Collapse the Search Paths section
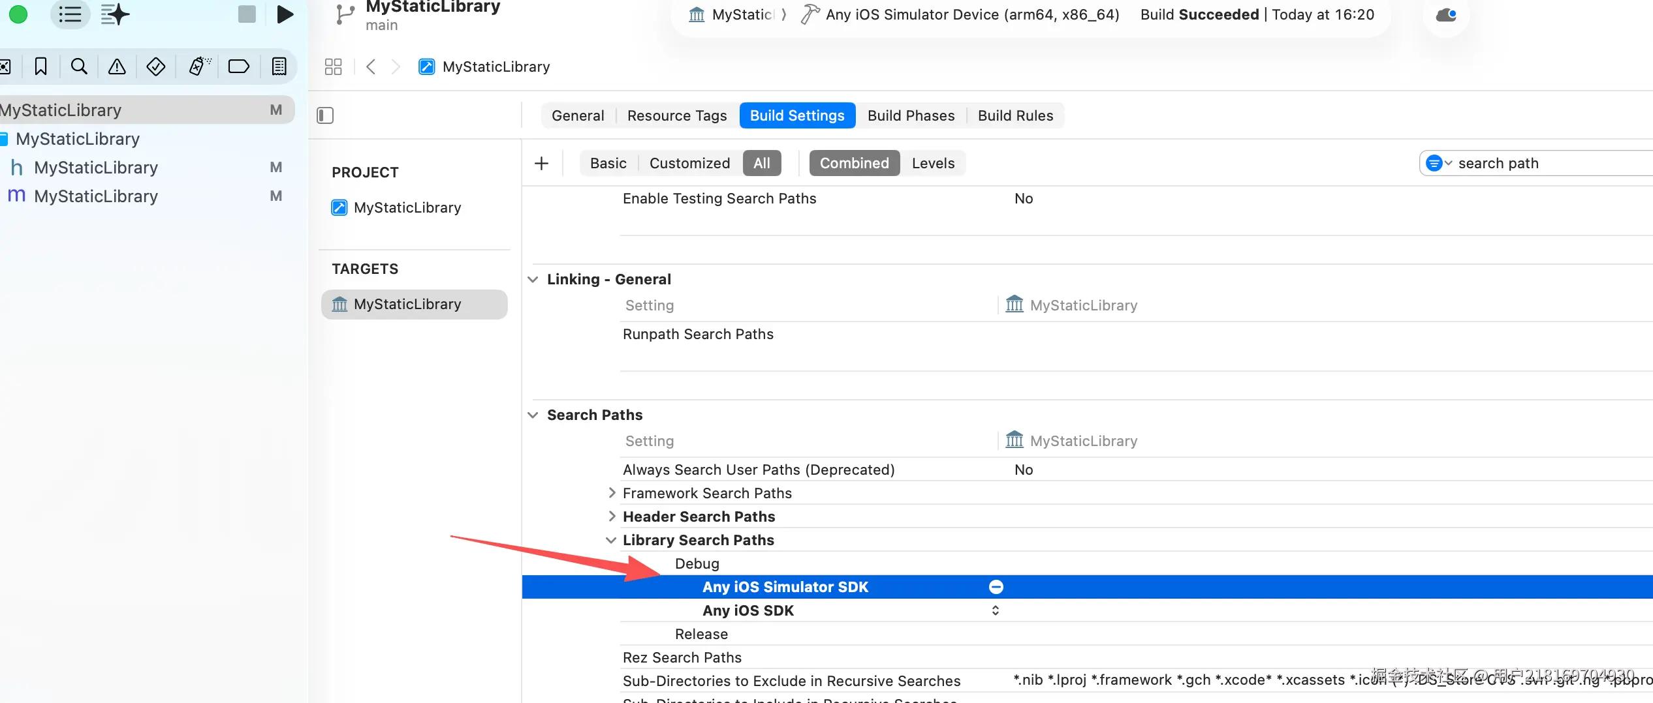 [533, 415]
